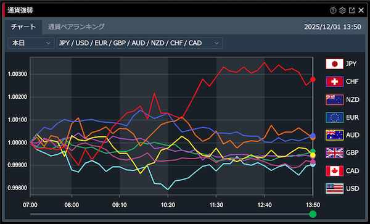Click the 07:00 time axis label

tap(30, 205)
